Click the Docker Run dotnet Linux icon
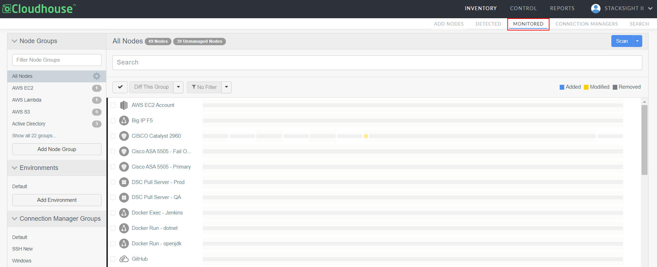This screenshot has height=267, width=657. (124, 228)
